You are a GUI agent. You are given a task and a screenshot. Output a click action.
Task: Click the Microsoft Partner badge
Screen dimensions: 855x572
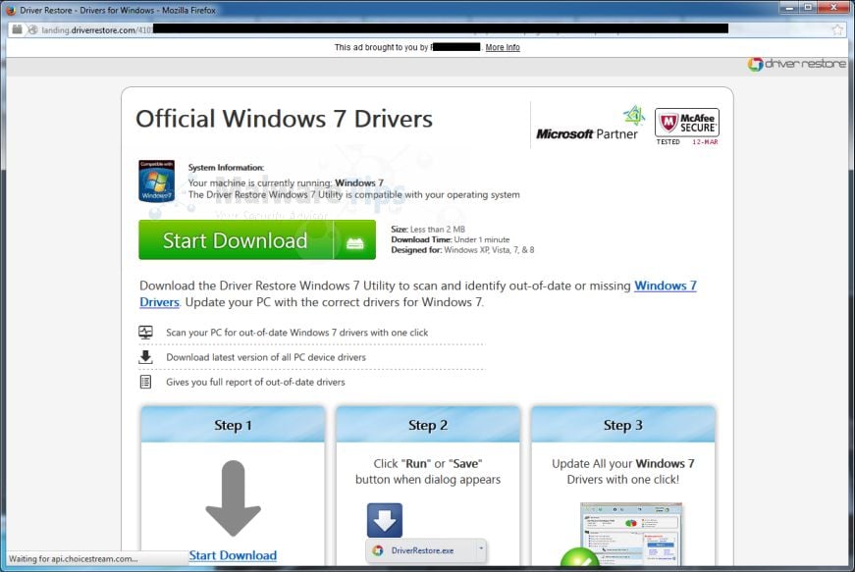[590, 124]
